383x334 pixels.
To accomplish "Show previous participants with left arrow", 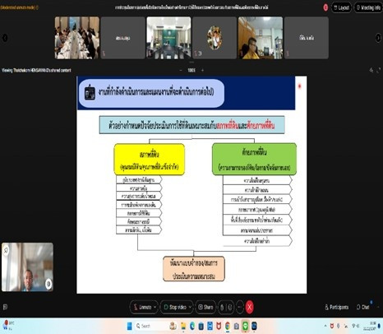I will [5, 38].
